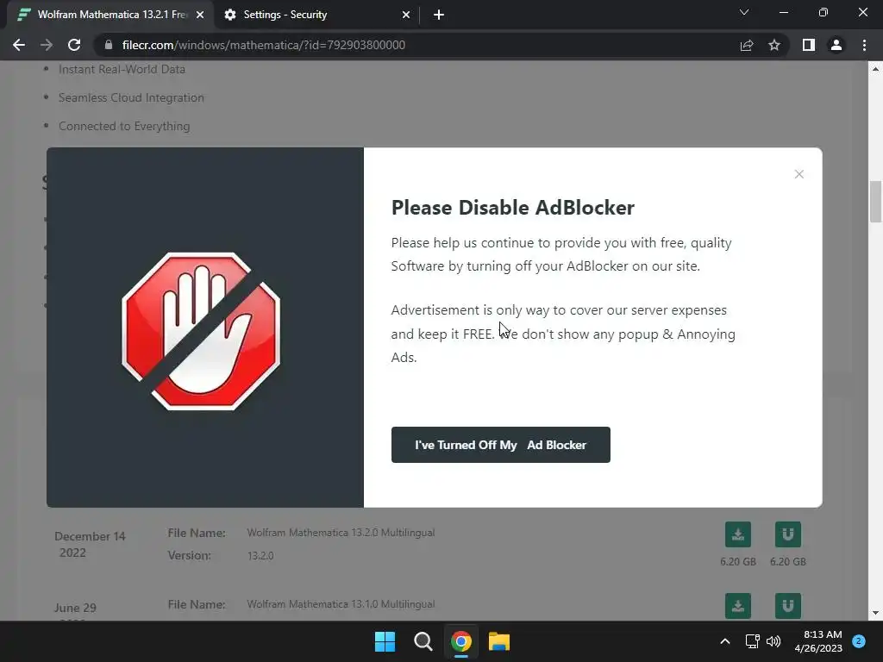Show hidden system tray icons
Screen dimensions: 883x662
(725, 641)
